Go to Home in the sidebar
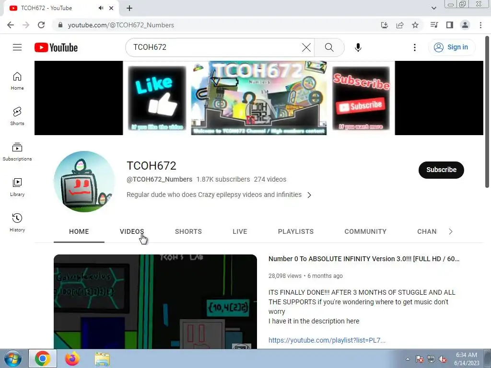This screenshot has height=368, width=491. click(17, 81)
